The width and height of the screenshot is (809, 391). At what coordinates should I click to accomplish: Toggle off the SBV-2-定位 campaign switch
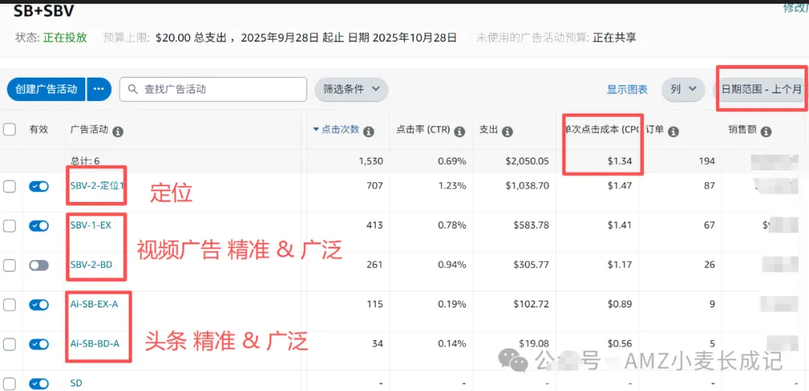(39, 187)
